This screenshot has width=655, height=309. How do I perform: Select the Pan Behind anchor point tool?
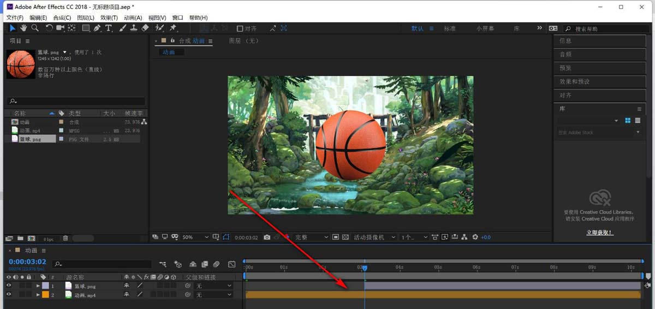pyautogui.click(x=72, y=28)
